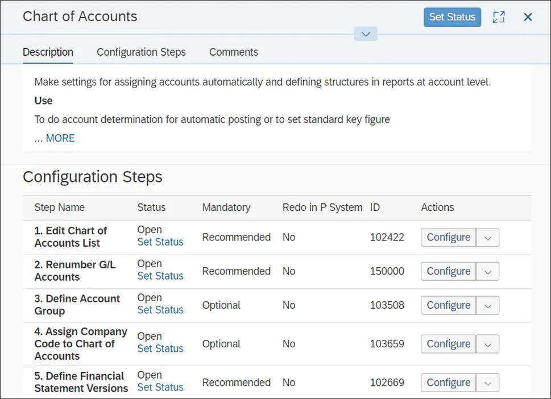
Task: Click the blue Set Status button
Action: [452, 17]
